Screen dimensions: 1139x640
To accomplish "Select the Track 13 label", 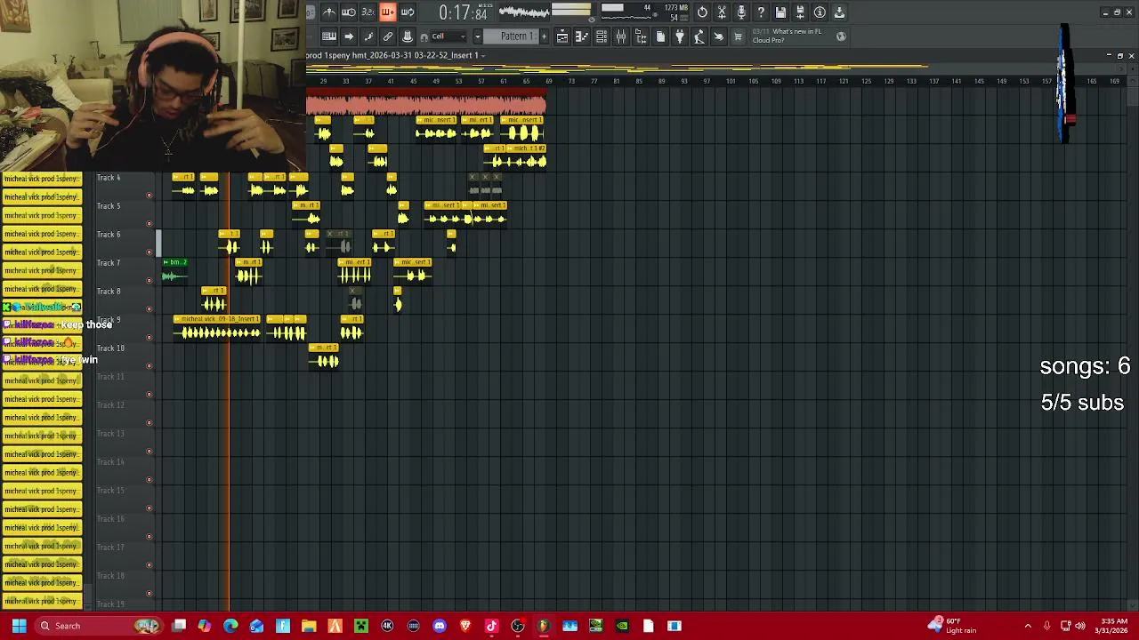I will coord(110,434).
